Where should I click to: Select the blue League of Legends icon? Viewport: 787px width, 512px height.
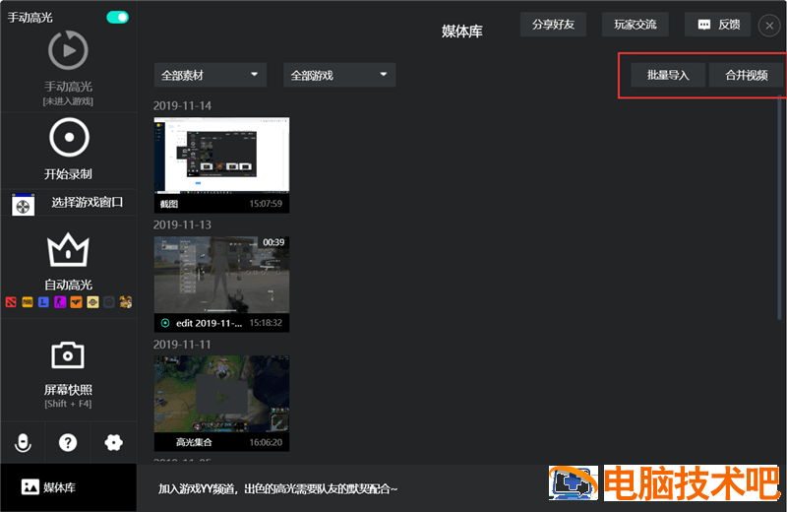click(43, 302)
